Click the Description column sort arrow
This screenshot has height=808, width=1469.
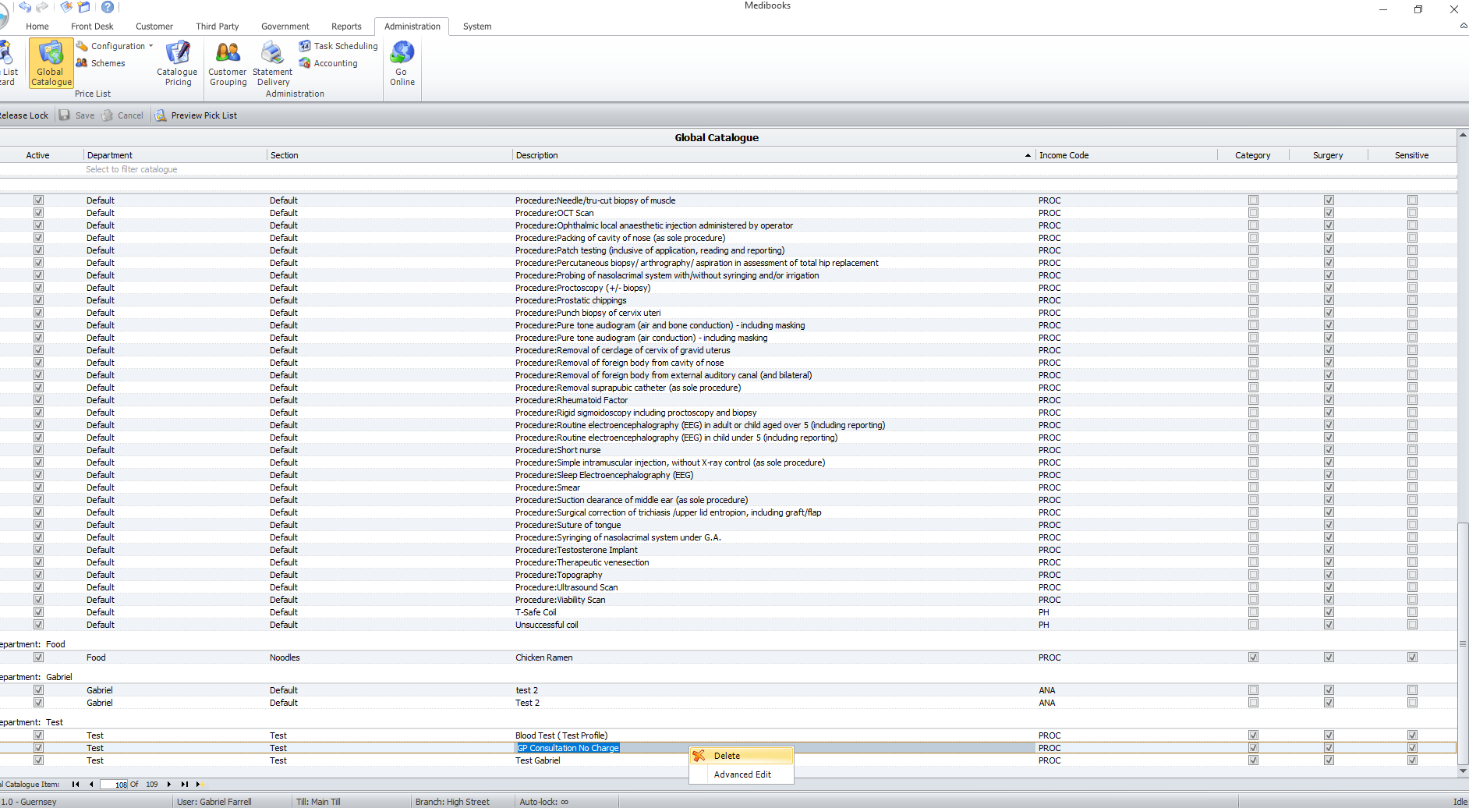click(x=1028, y=156)
